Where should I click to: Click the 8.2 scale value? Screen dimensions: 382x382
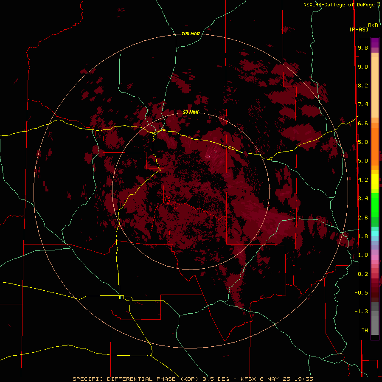pos(363,85)
